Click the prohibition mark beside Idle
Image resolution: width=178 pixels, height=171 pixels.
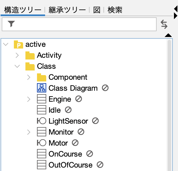click(68, 110)
